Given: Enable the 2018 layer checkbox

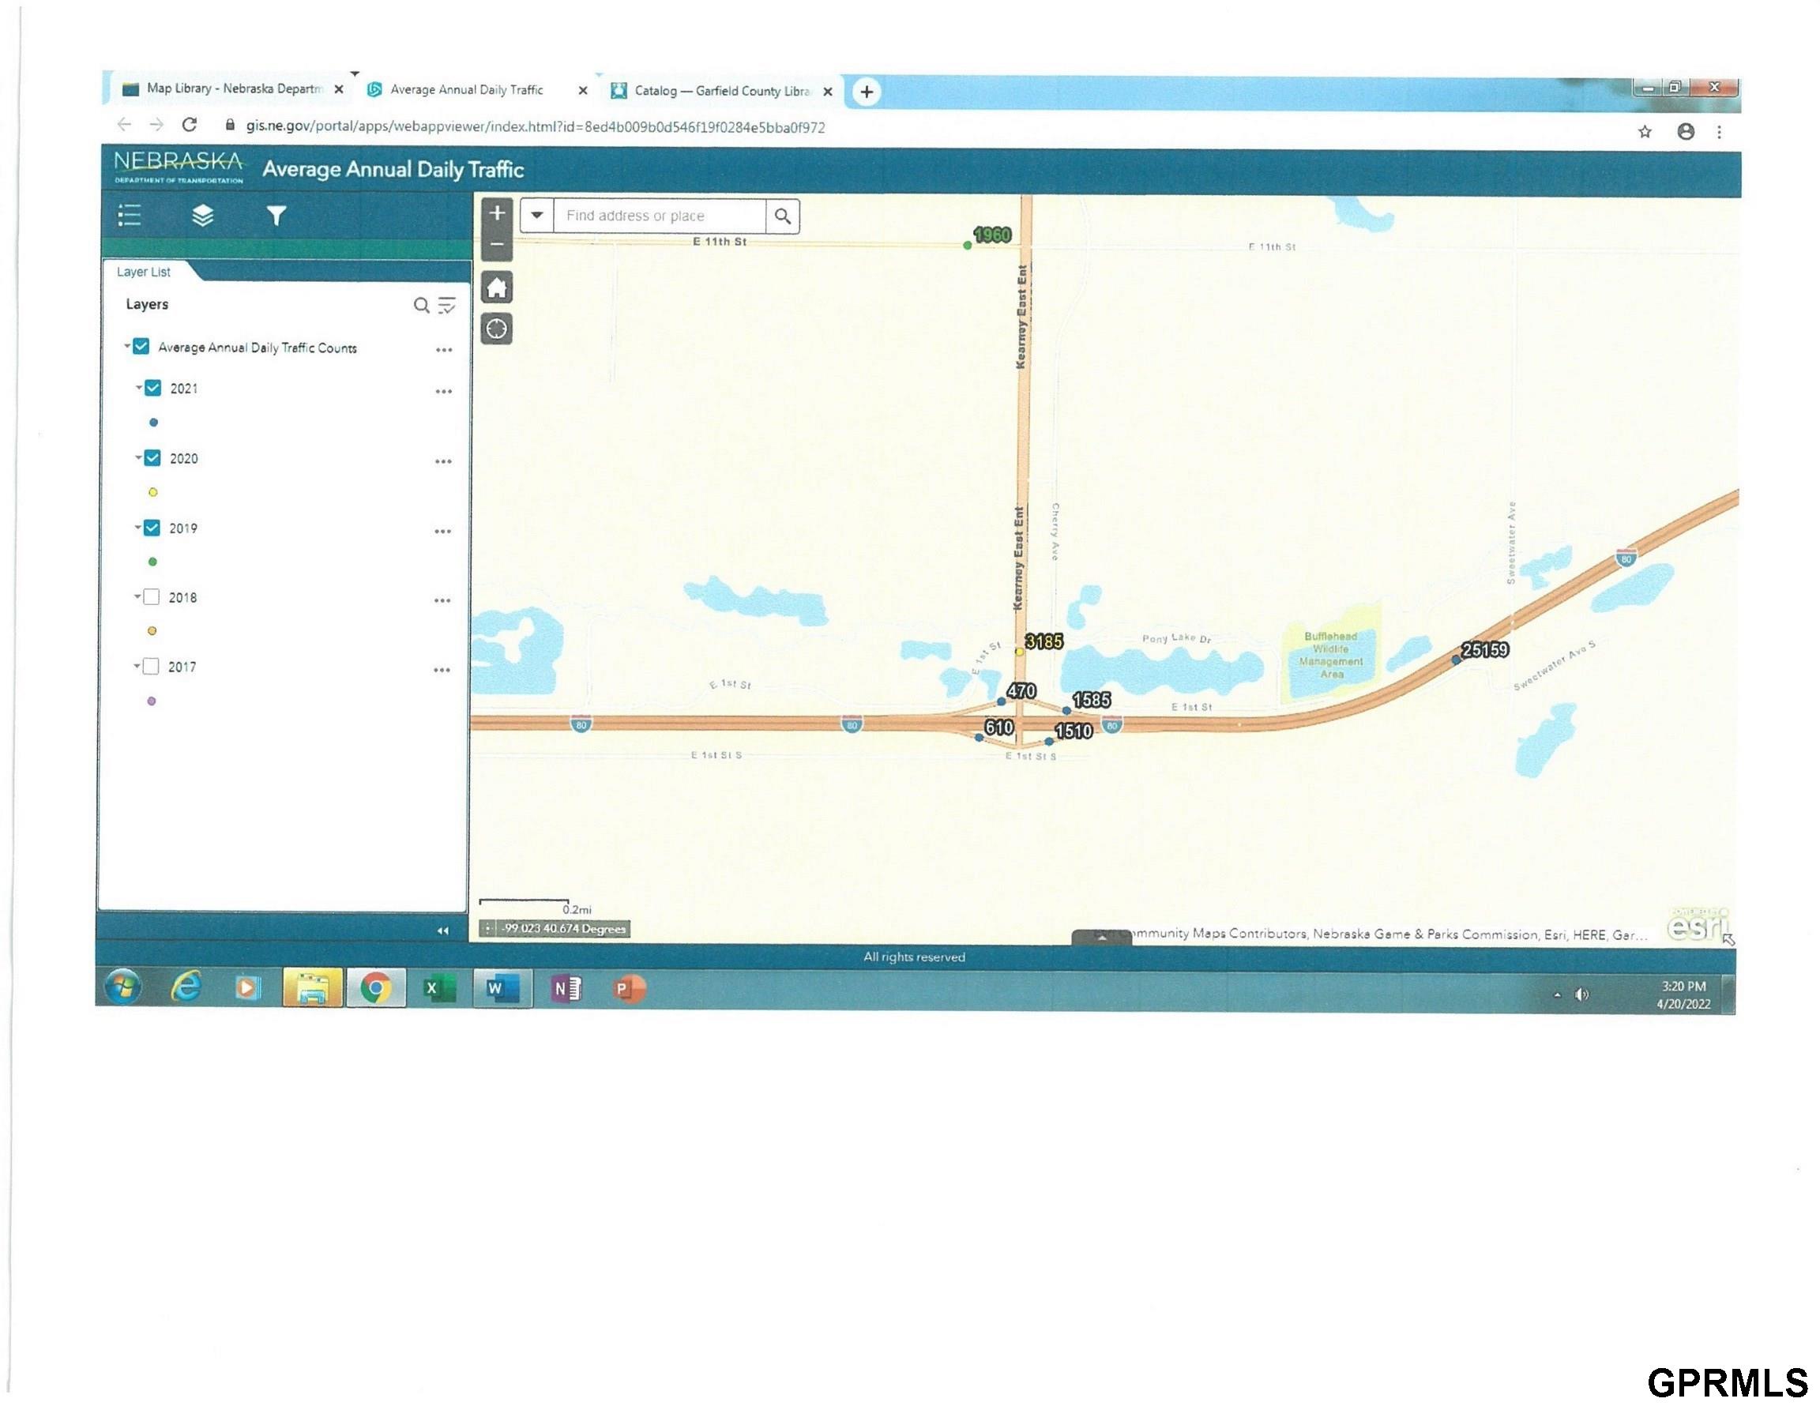Looking at the screenshot, I should [x=152, y=596].
